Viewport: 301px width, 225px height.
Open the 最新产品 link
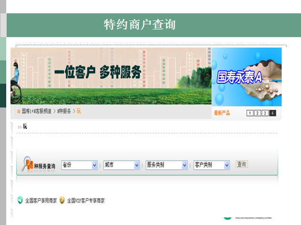222,113
